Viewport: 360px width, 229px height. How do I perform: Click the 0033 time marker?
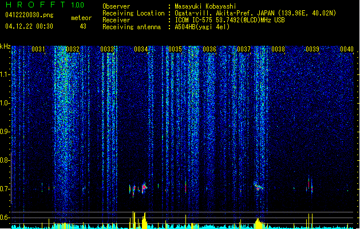point(107,49)
